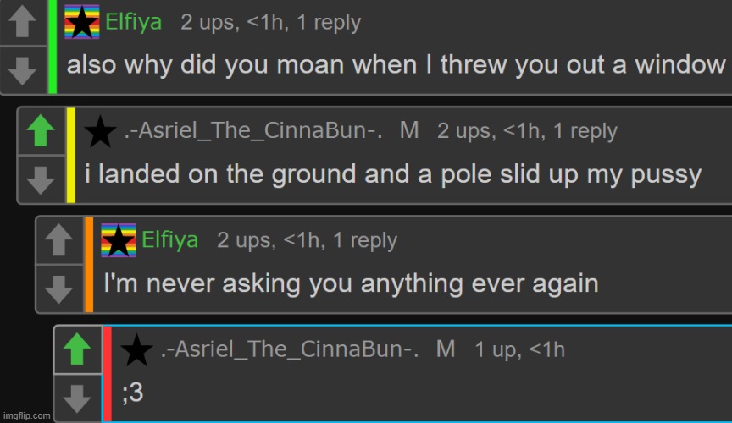Toggle green upvote on Asriel's pole comment
This screenshot has width=732, height=423.
point(41,130)
